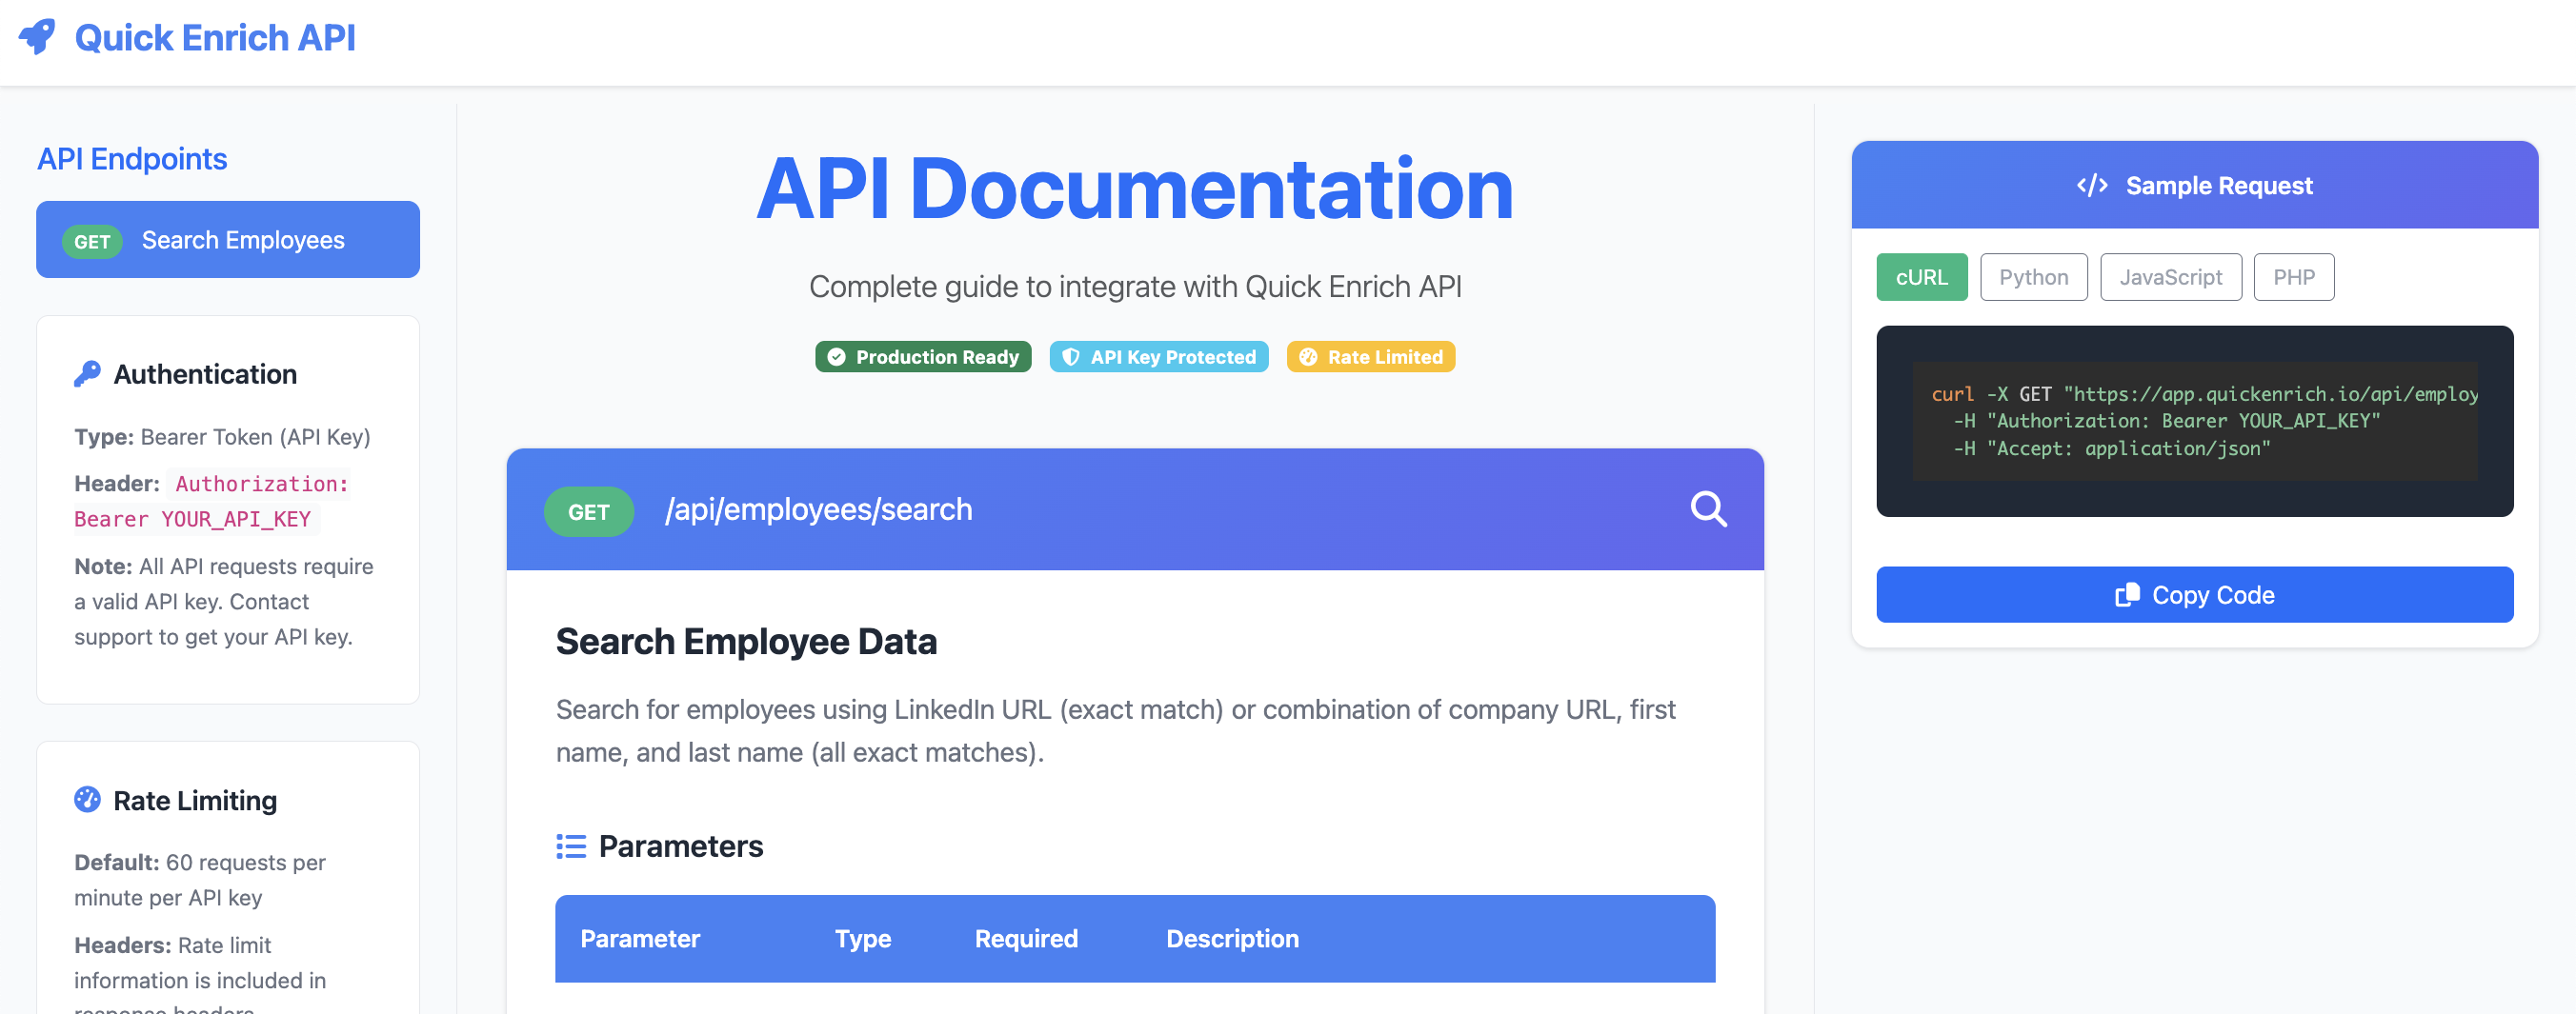This screenshot has width=2576, height=1014.
Task: Click the API Key Protected badge
Action: (1159, 357)
